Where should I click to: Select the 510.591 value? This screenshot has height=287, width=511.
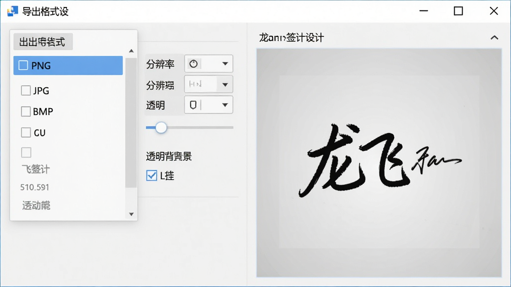[x=34, y=187]
